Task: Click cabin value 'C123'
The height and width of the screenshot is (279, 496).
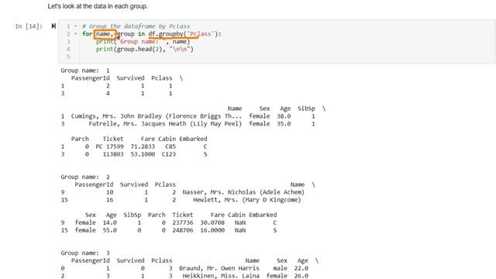Action: point(169,154)
